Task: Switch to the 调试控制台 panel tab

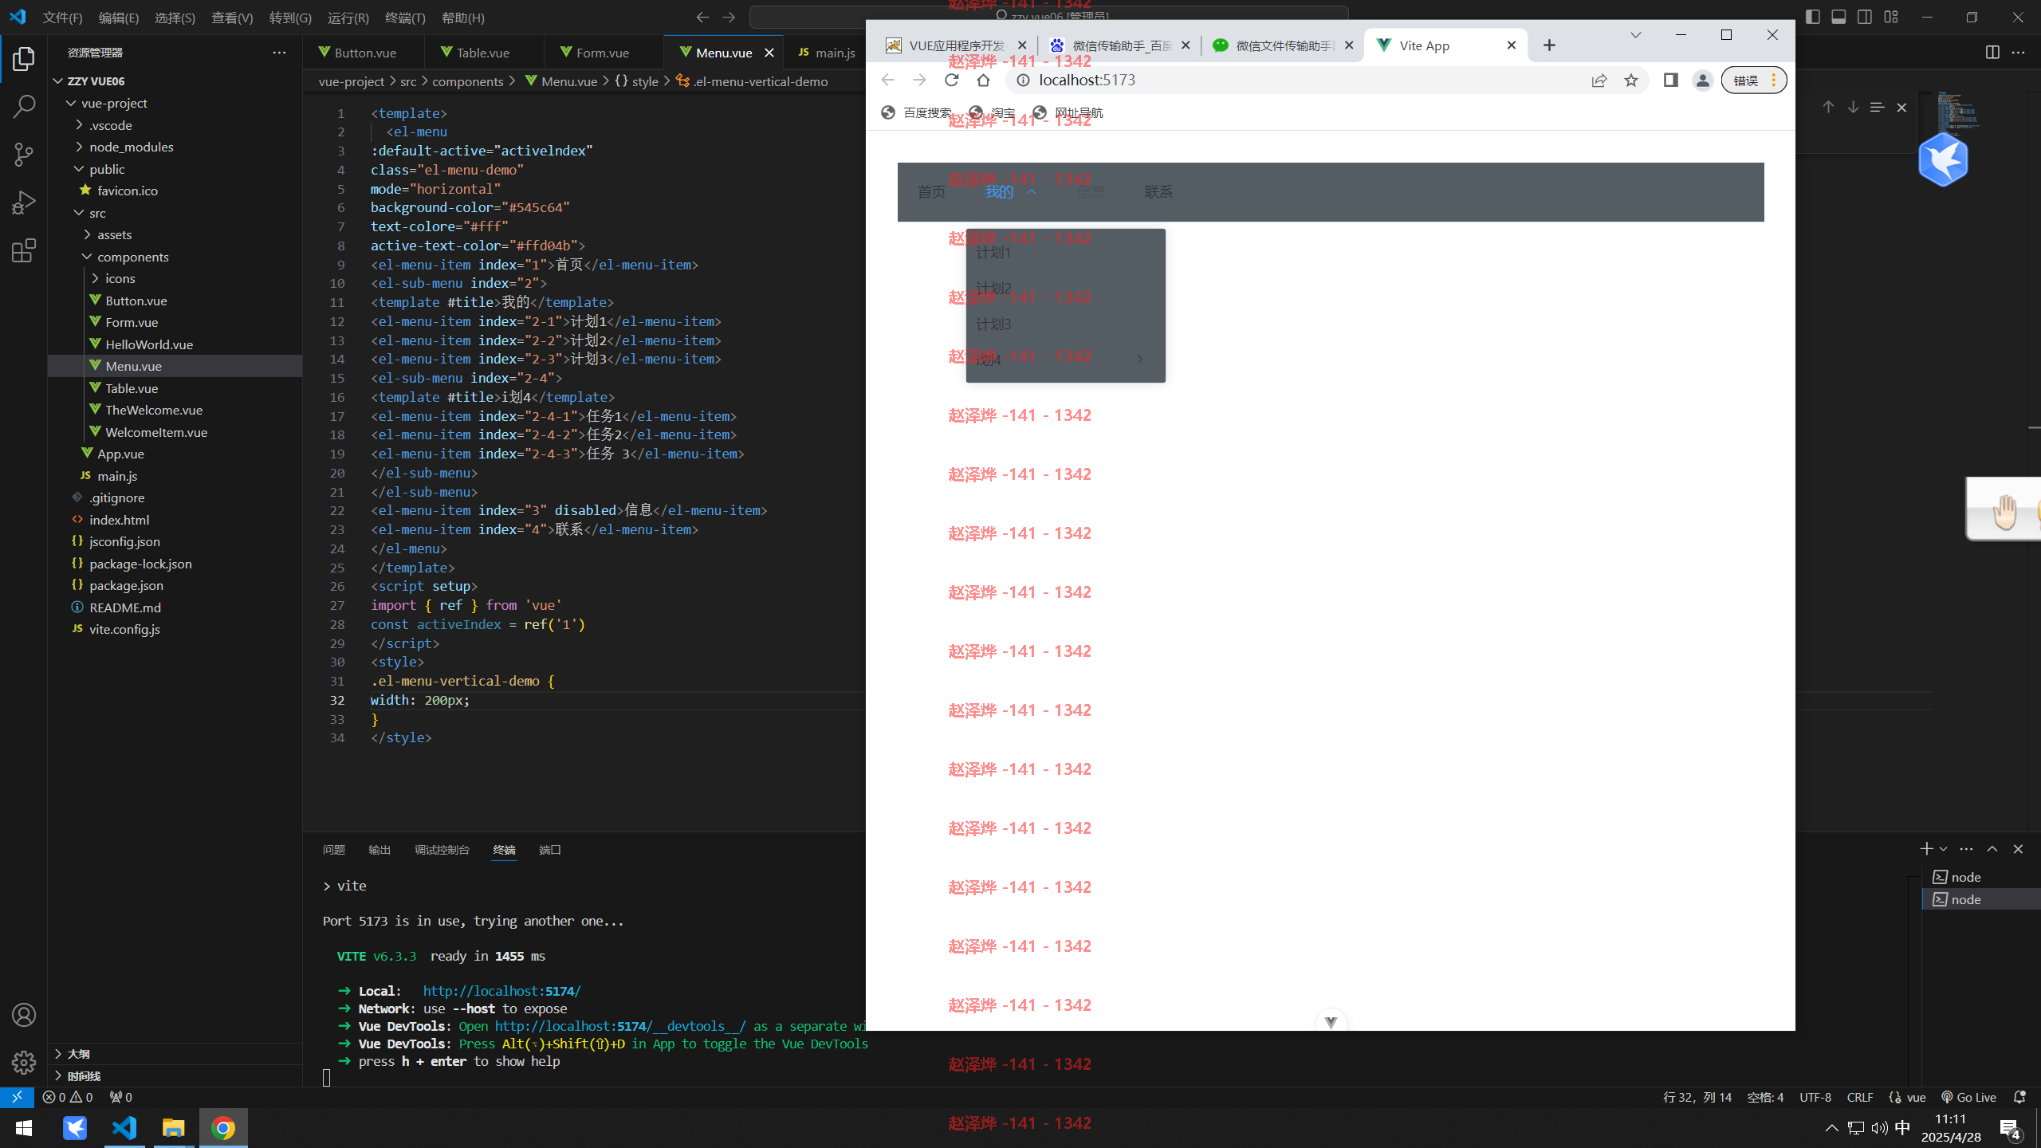Action: point(442,850)
